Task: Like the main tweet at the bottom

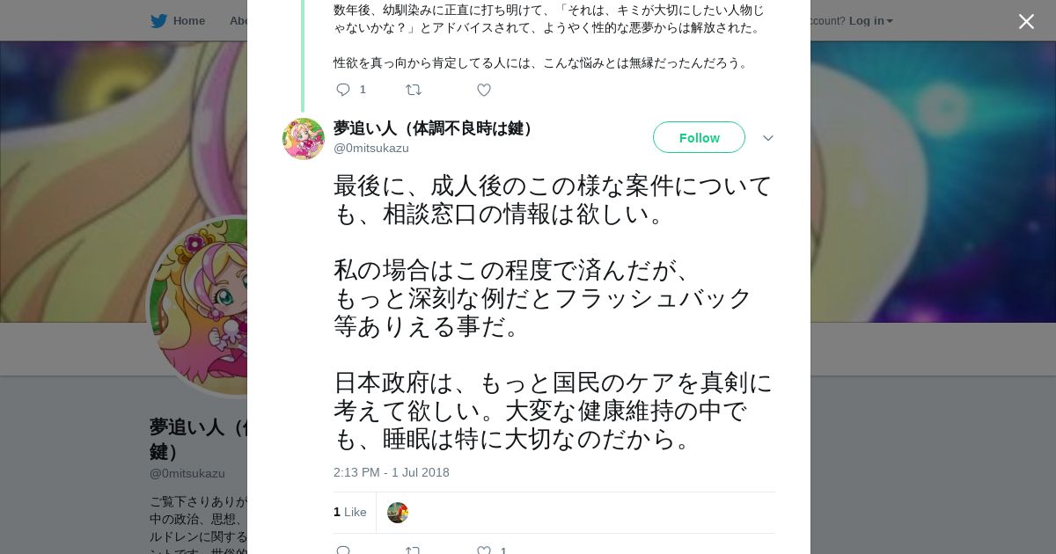Action: [x=483, y=550]
